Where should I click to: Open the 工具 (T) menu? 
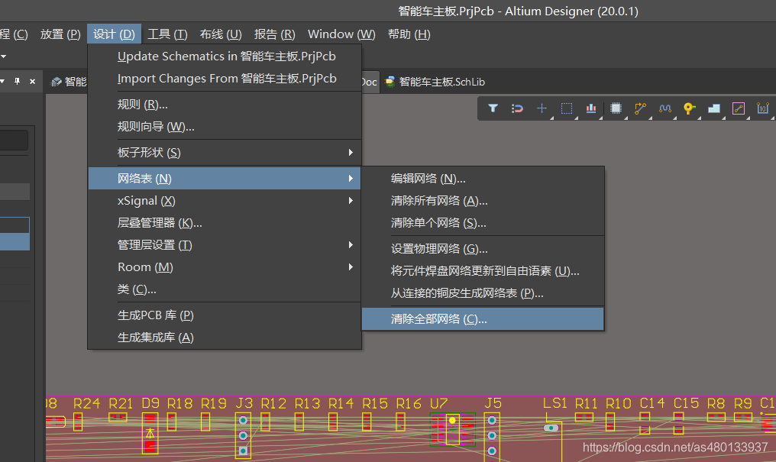(167, 34)
